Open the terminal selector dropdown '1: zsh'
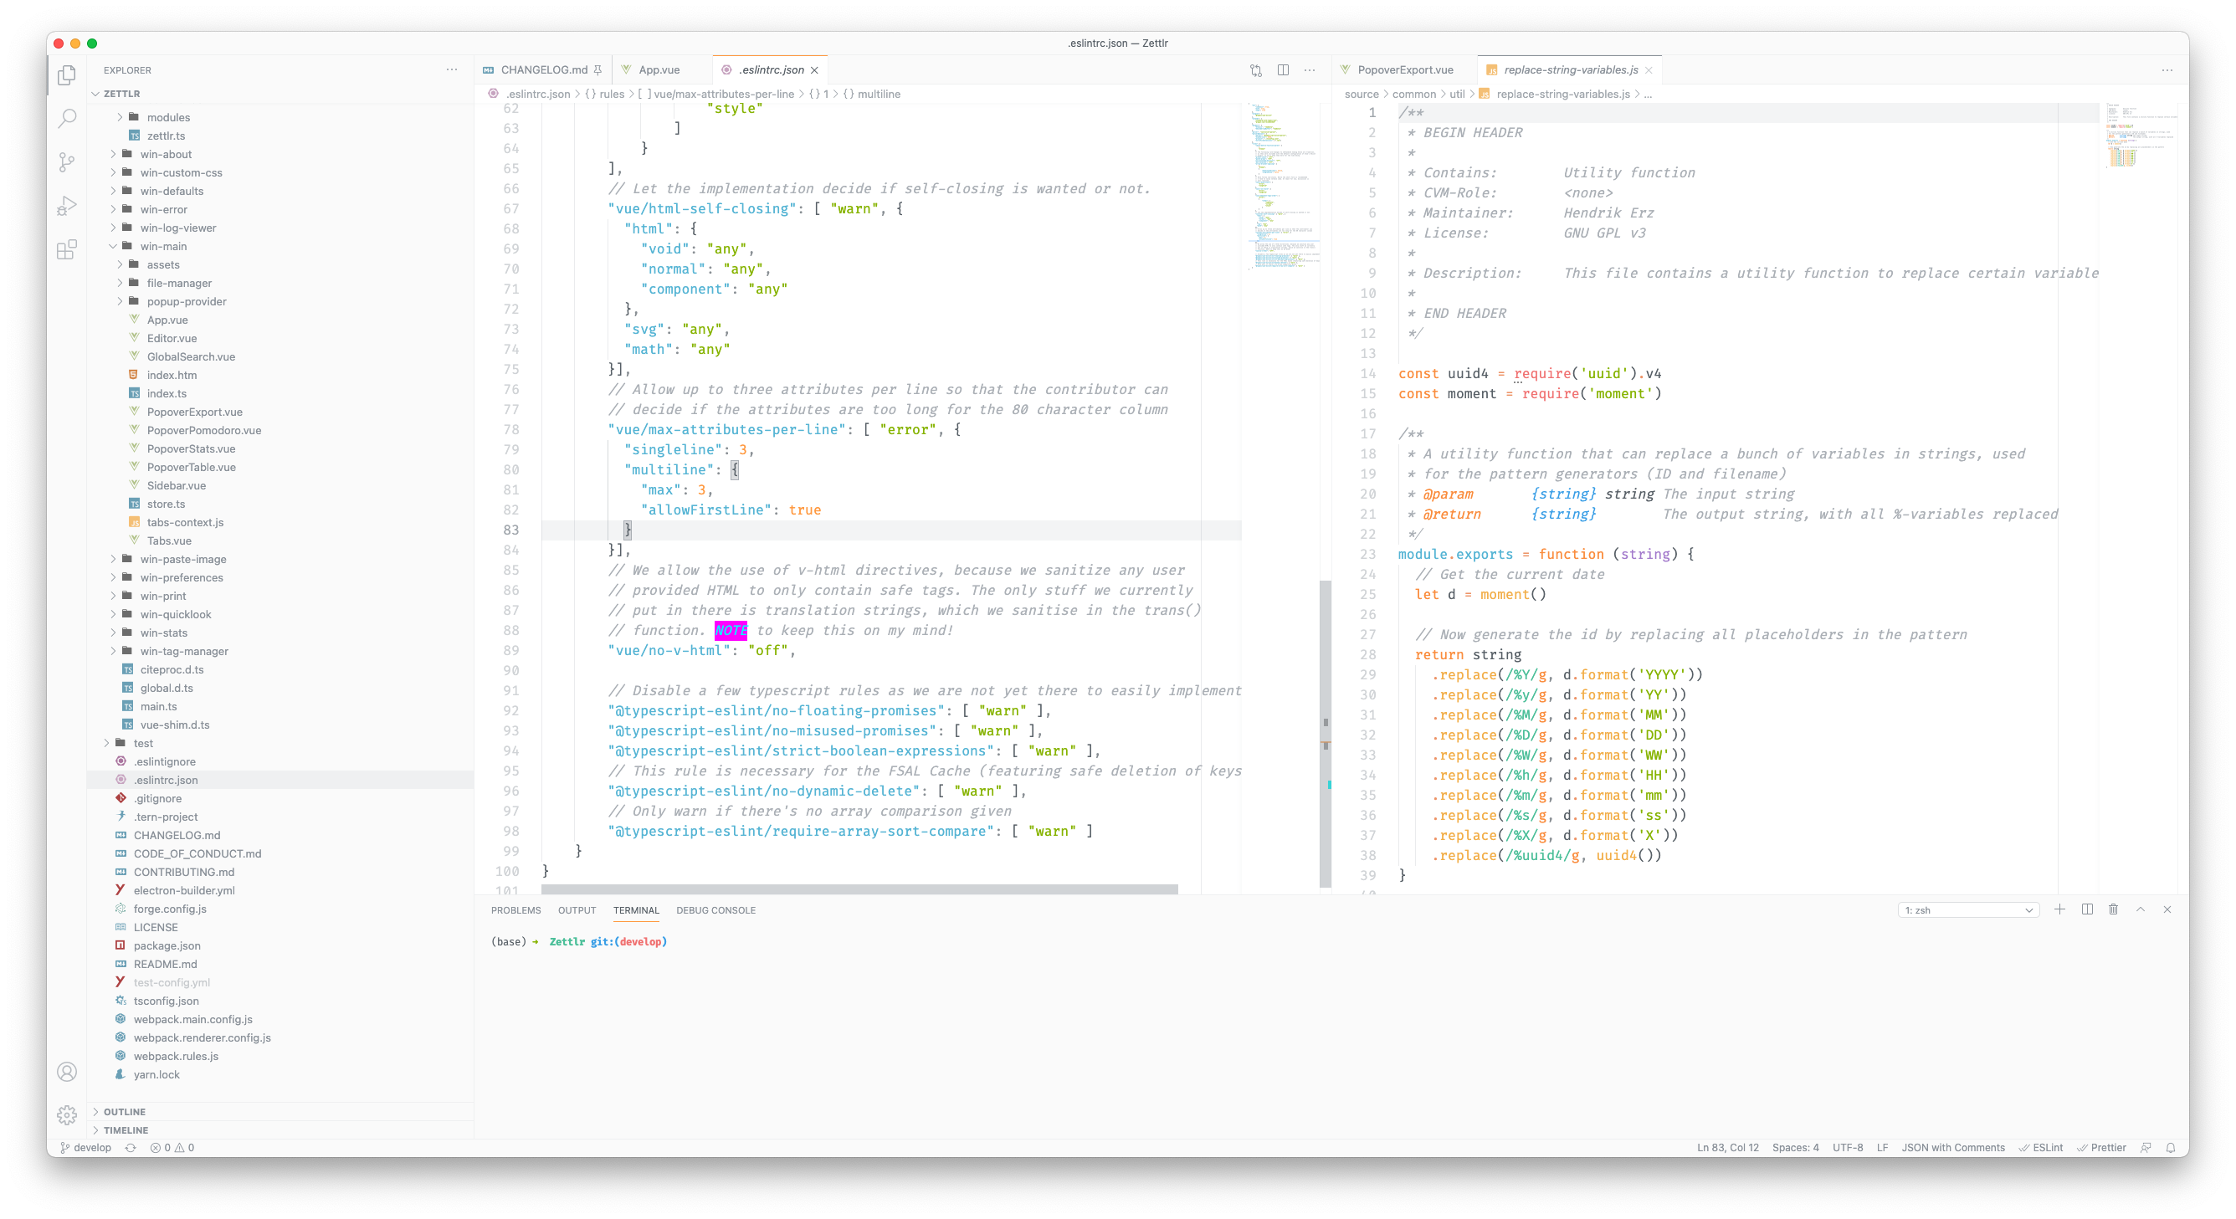The image size is (2236, 1219). (x=1967, y=910)
